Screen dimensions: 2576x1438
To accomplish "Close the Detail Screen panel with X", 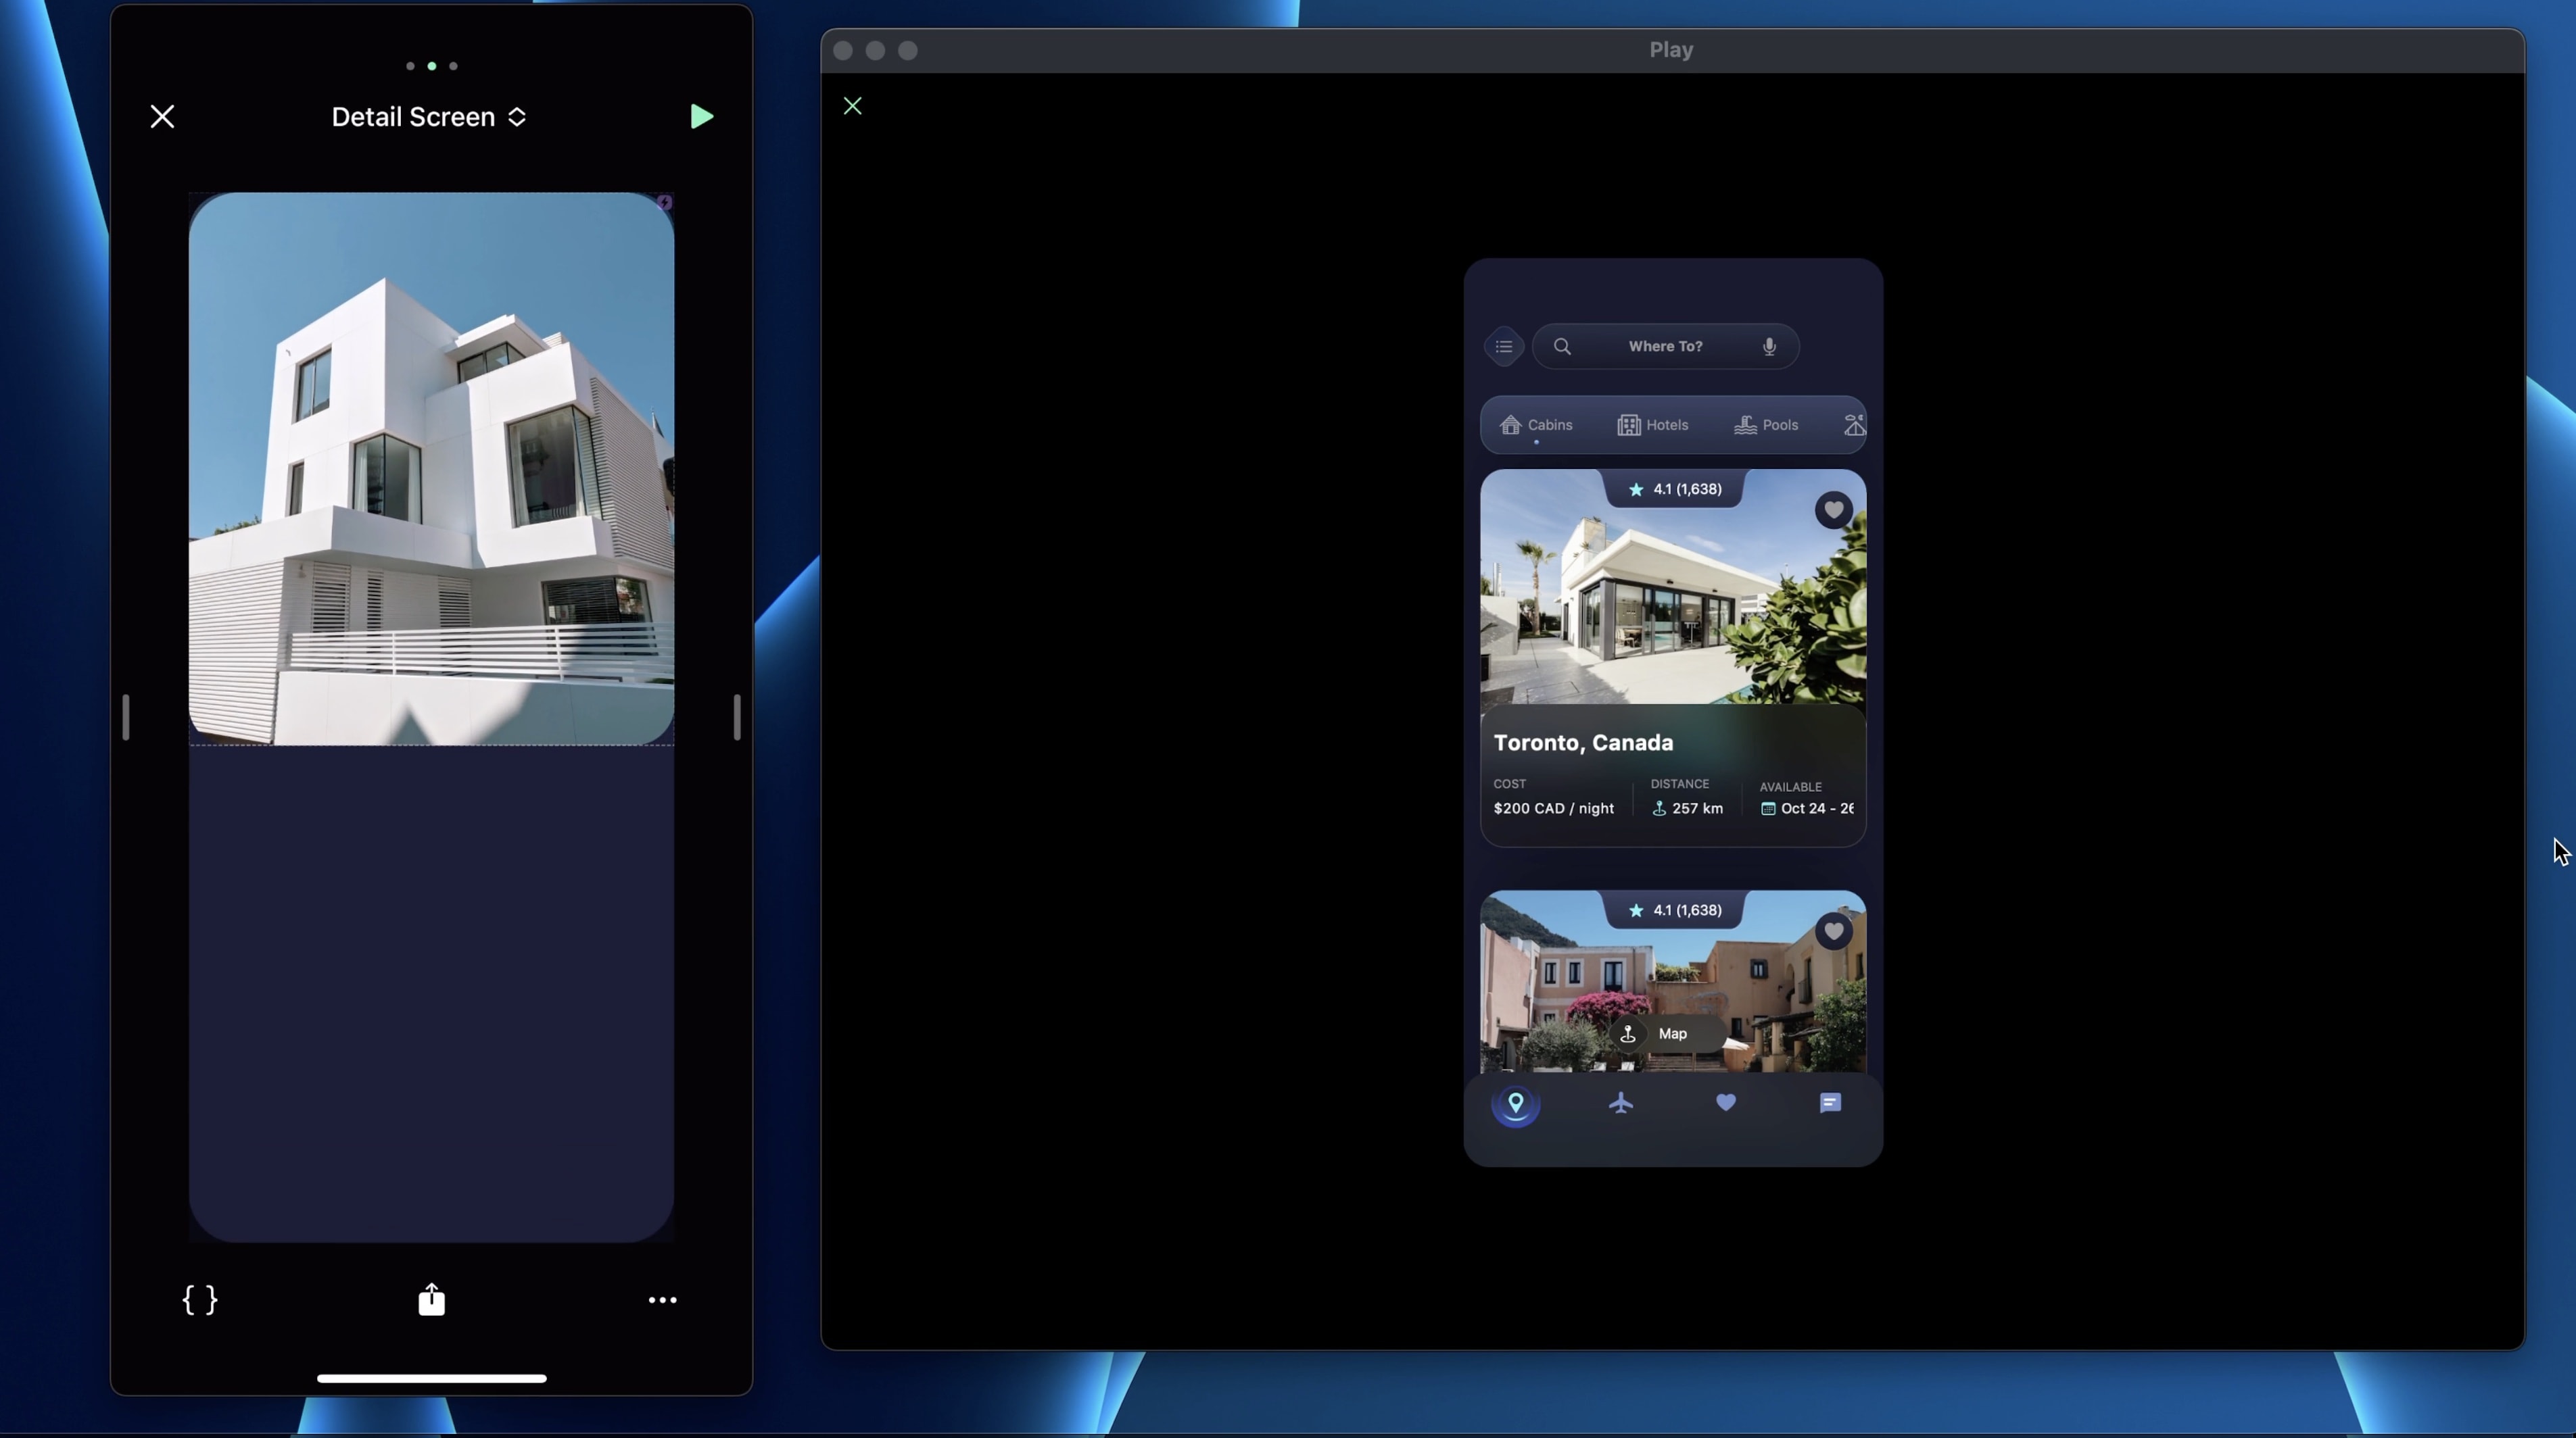I will click(162, 117).
